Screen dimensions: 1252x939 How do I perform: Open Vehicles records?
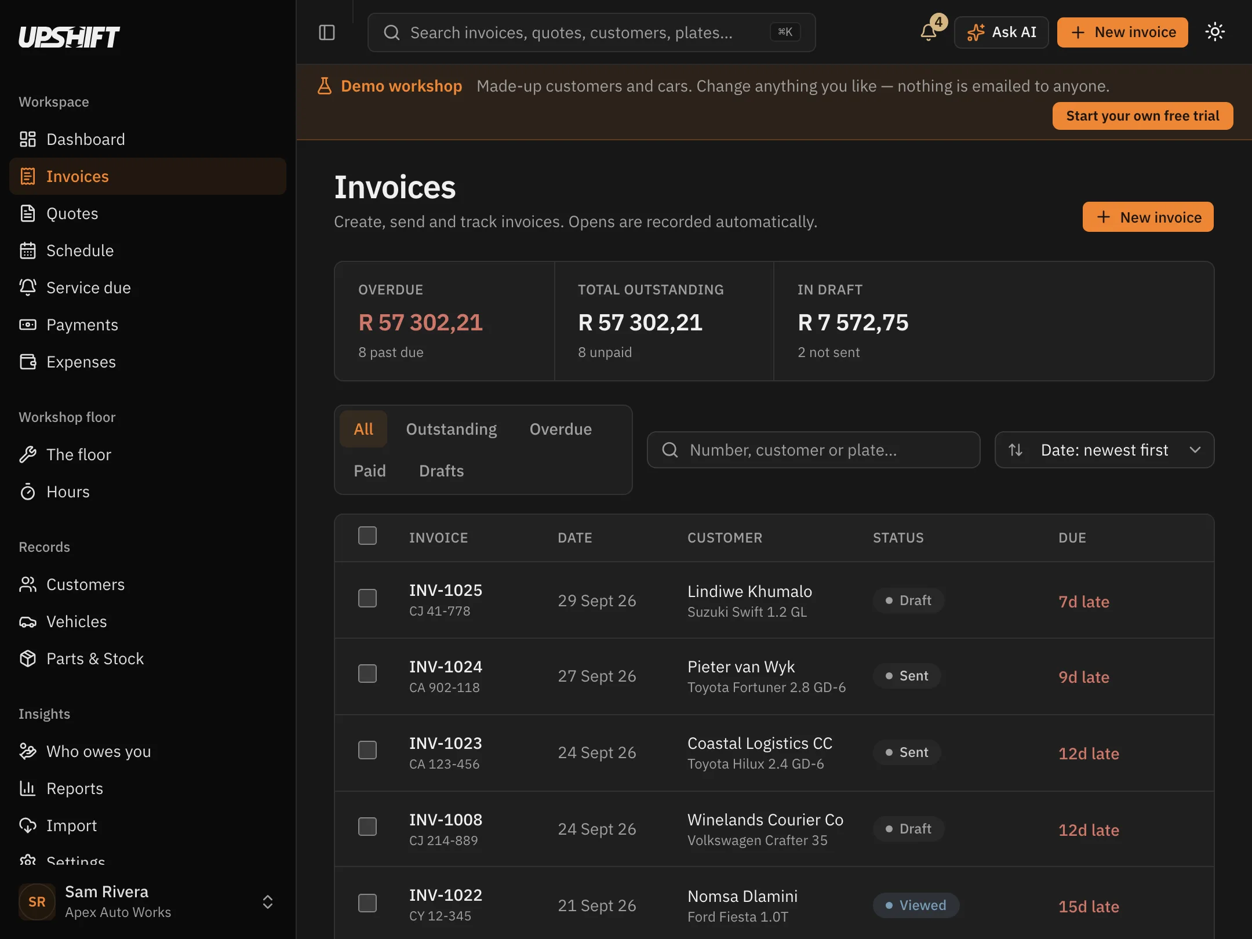[x=148, y=621]
